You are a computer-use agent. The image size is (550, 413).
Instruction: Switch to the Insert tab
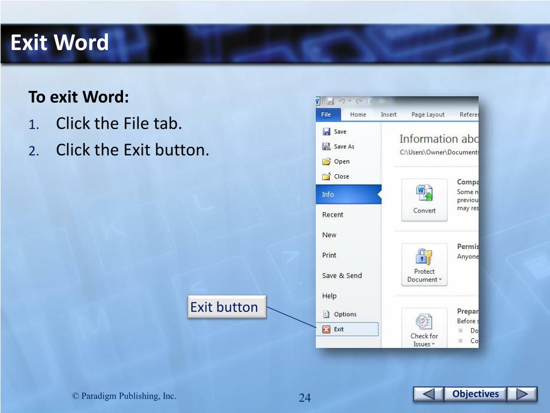[x=389, y=115]
